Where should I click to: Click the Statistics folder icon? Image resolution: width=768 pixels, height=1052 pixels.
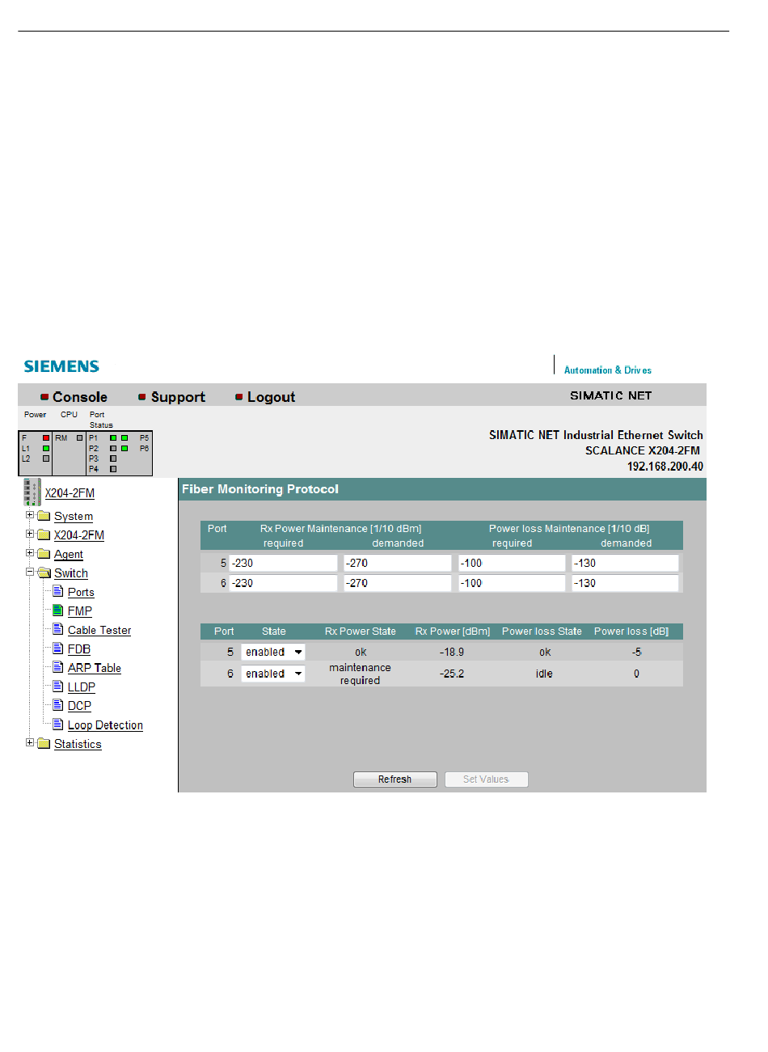point(44,744)
